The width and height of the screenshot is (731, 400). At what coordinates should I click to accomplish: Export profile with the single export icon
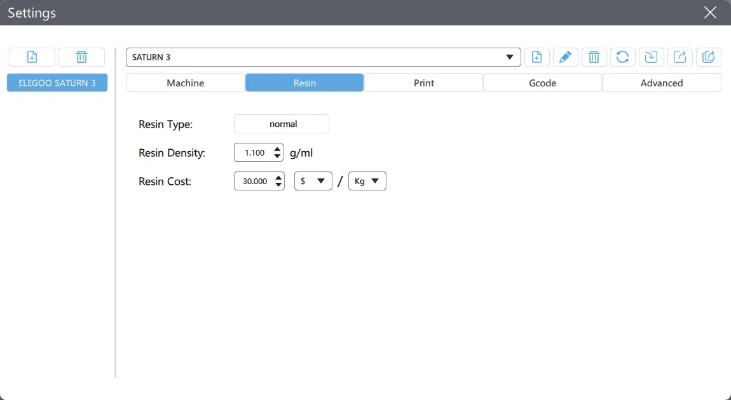(x=680, y=57)
